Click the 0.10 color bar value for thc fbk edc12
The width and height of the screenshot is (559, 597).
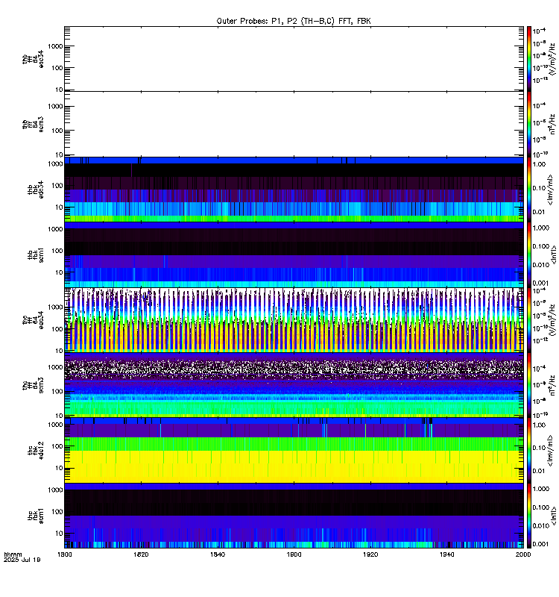pyautogui.click(x=539, y=448)
